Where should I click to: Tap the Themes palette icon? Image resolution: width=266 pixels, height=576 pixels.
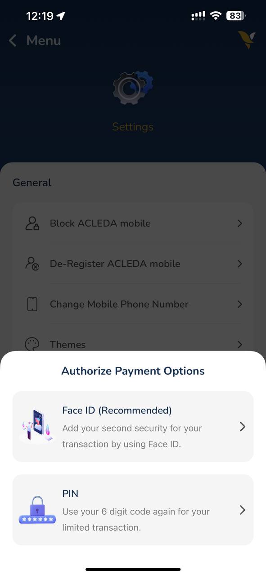(x=32, y=344)
